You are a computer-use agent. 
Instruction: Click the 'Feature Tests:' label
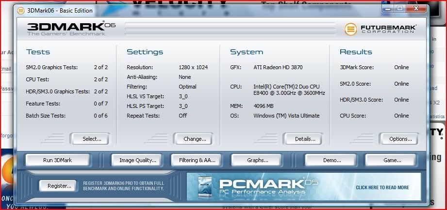[x=43, y=104]
